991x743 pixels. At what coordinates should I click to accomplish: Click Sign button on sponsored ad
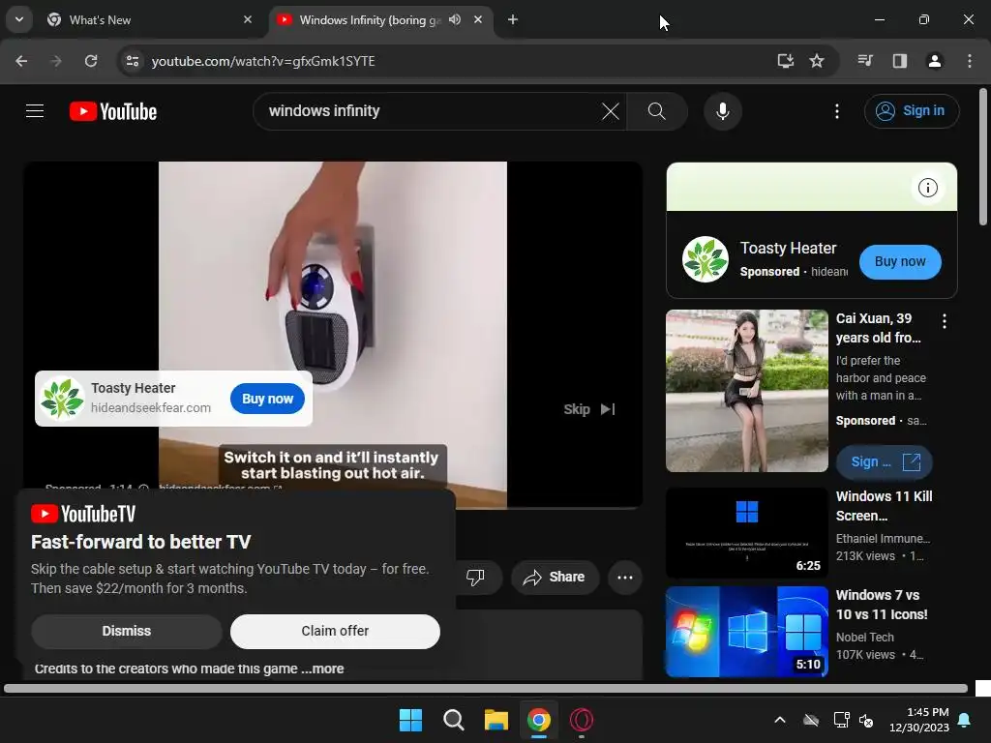(885, 461)
